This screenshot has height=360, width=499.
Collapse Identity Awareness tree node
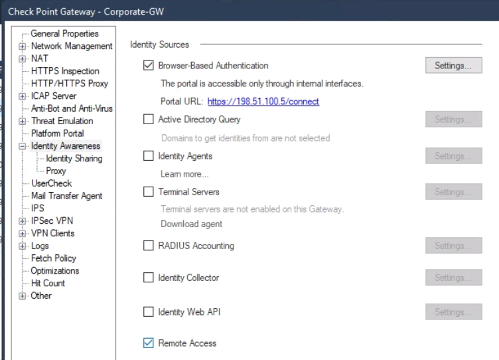pyautogui.click(x=22, y=146)
